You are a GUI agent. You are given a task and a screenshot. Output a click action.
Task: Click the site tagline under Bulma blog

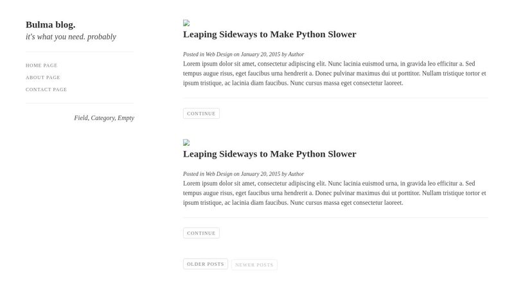point(71,37)
